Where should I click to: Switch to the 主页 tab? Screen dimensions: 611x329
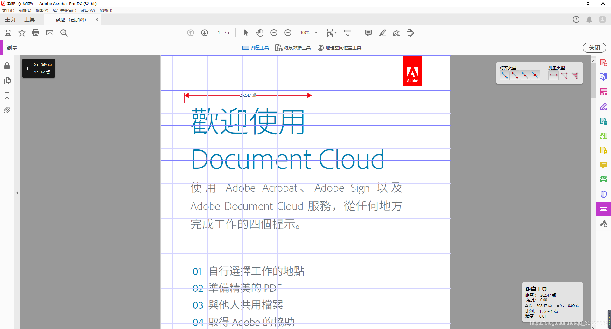coord(10,19)
